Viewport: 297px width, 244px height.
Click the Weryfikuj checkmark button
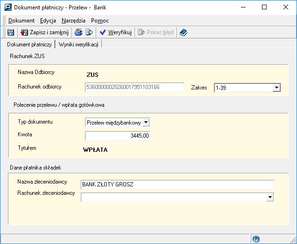pos(115,32)
